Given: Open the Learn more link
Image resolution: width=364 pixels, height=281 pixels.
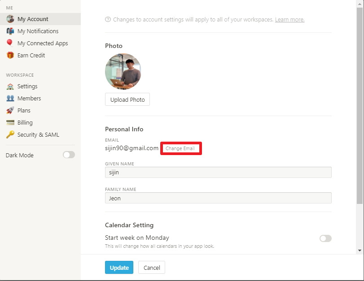Looking at the screenshot, I should (289, 20).
